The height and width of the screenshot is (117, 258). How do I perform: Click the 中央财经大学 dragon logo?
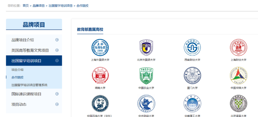[146, 104]
